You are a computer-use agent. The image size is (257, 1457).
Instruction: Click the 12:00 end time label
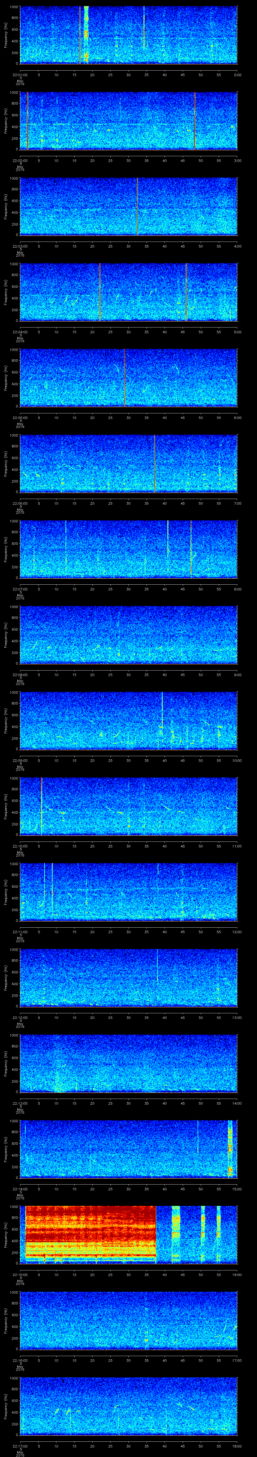tap(237, 932)
